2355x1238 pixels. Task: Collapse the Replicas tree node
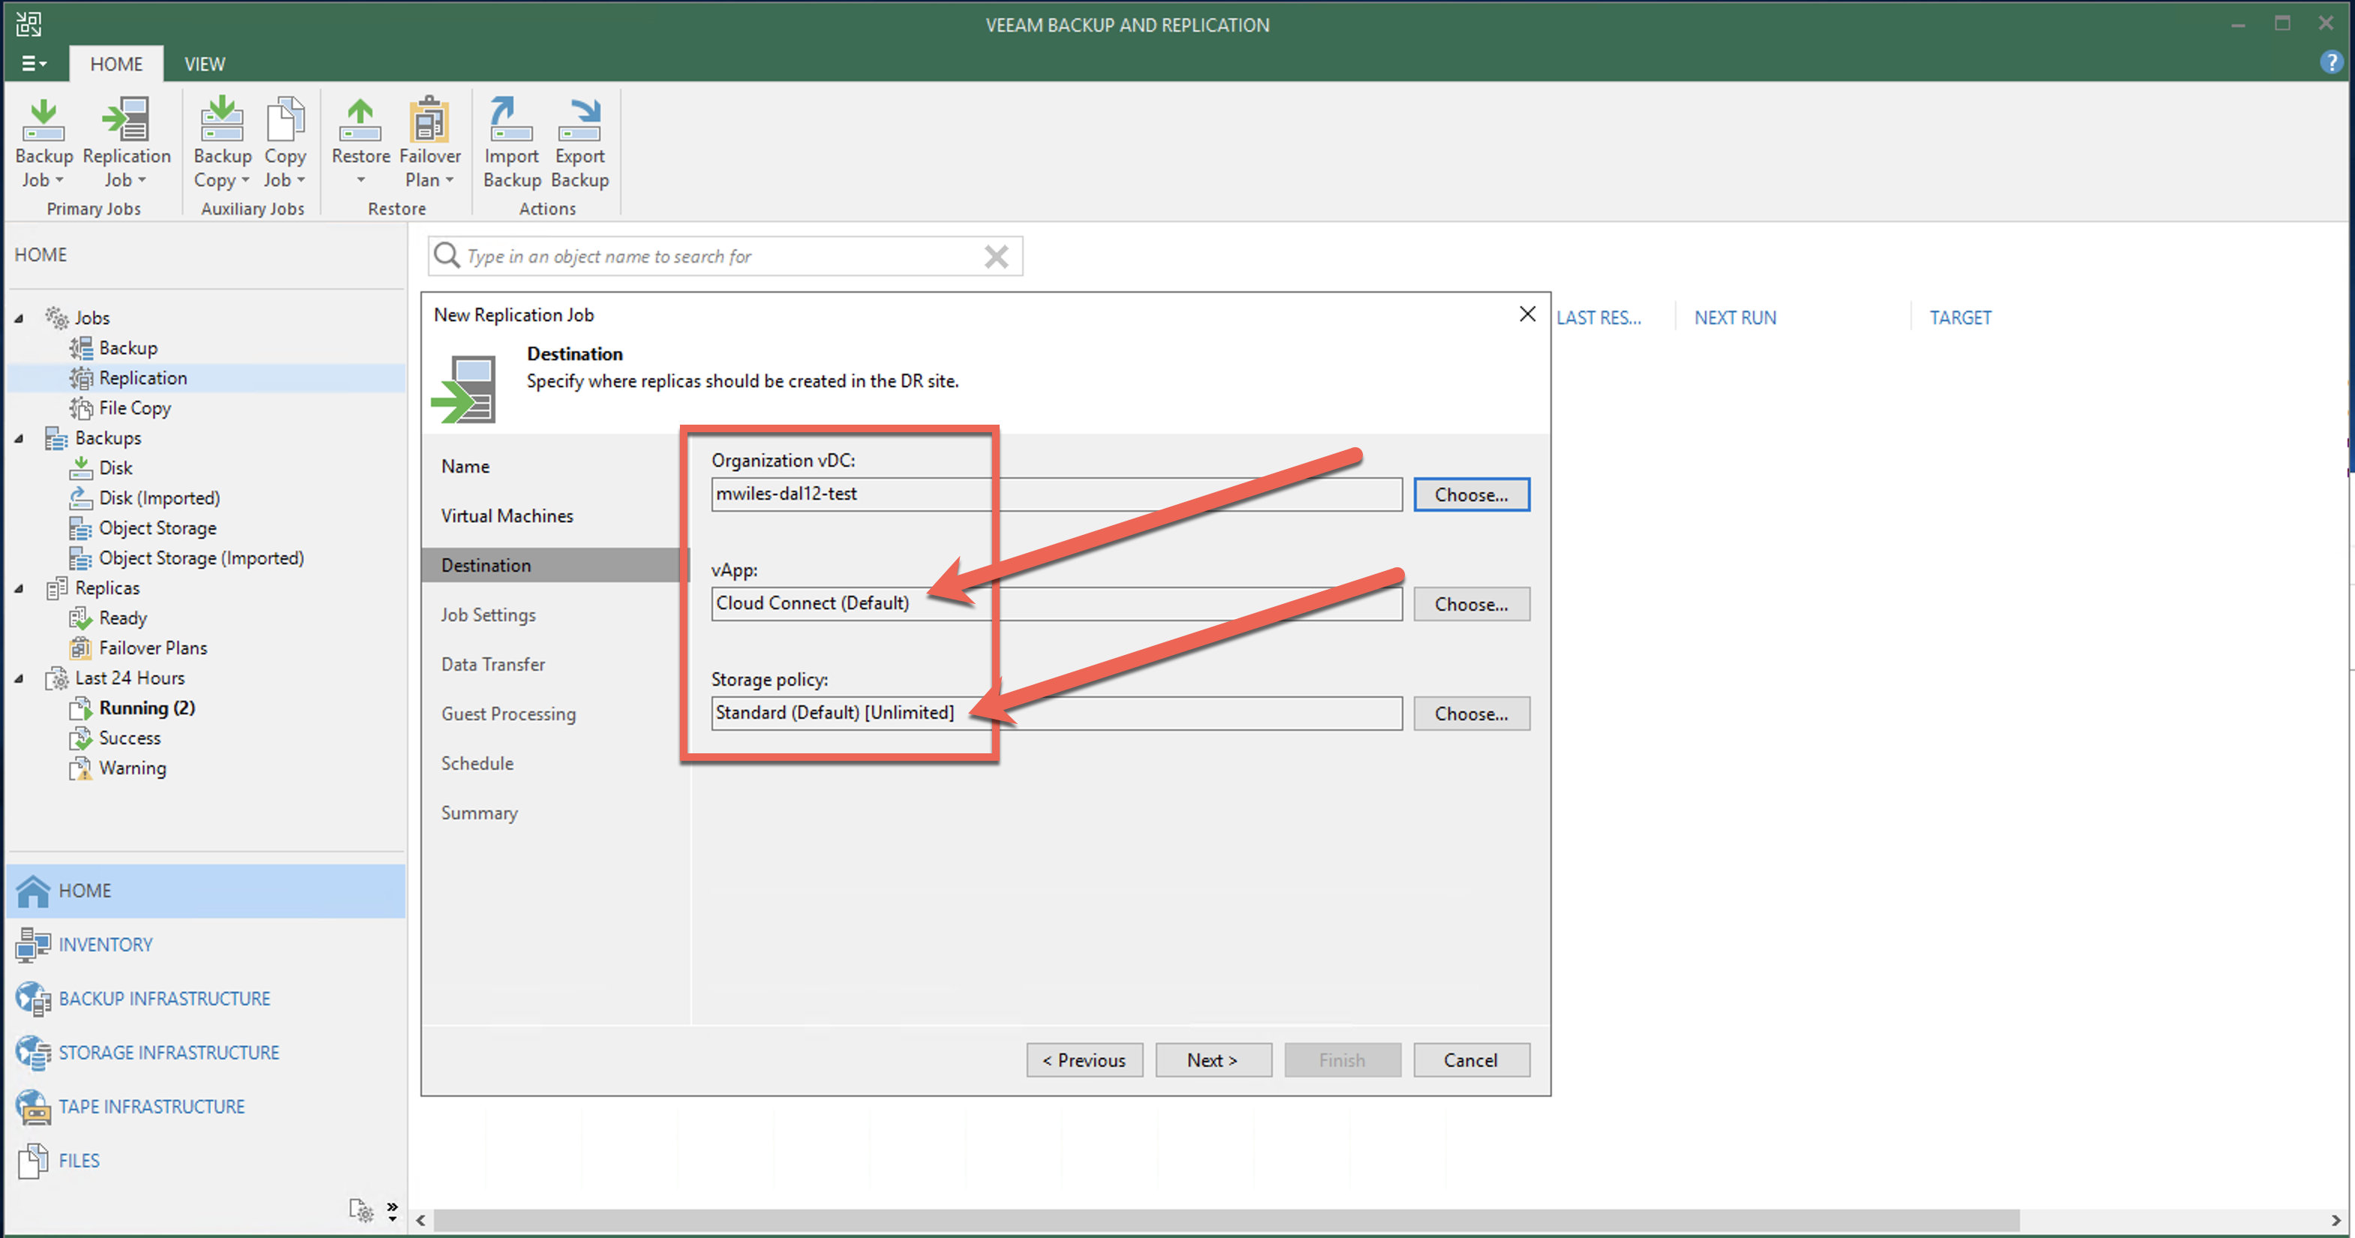(20, 588)
